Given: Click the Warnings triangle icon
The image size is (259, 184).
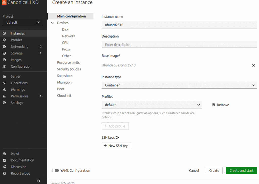Looking at the screenshot, I should [x=4, y=90].
